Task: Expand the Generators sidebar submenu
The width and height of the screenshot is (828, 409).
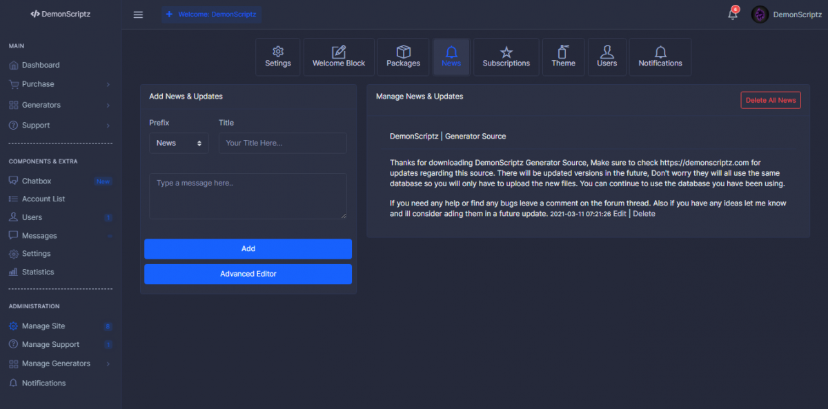Action: (59, 105)
